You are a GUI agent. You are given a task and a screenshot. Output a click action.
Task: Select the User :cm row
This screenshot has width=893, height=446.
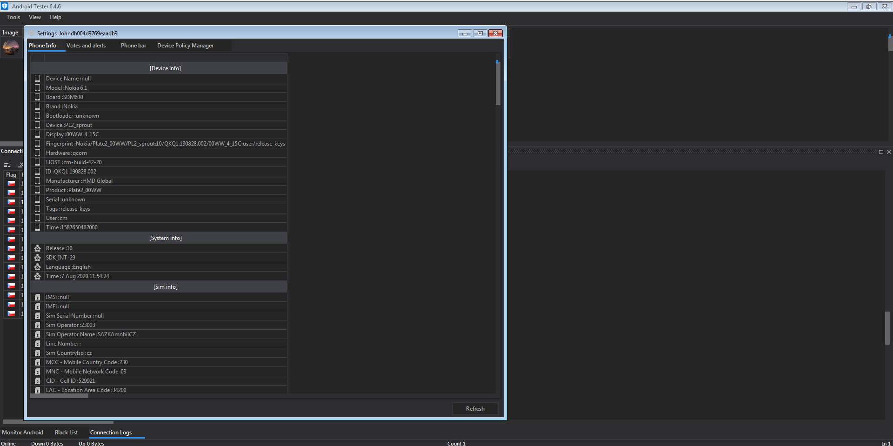159,218
